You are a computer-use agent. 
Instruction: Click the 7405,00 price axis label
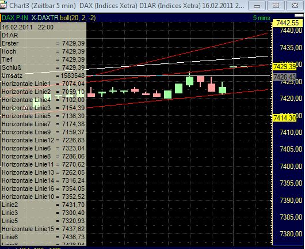click(291, 149)
